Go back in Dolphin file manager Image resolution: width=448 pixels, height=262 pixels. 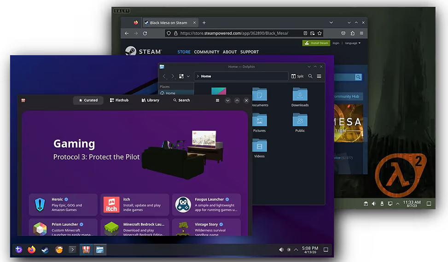point(164,76)
